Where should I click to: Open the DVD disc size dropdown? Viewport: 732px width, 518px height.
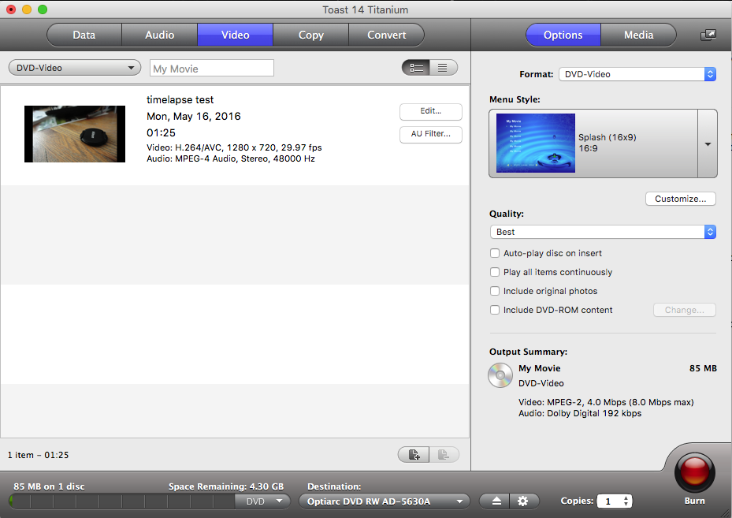coord(264,501)
